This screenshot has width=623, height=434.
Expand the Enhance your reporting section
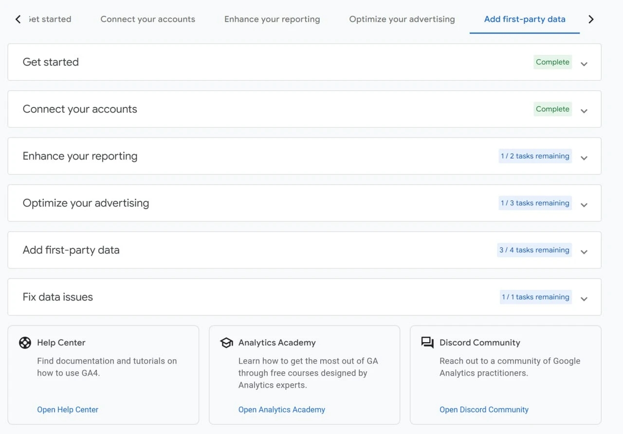[584, 157]
